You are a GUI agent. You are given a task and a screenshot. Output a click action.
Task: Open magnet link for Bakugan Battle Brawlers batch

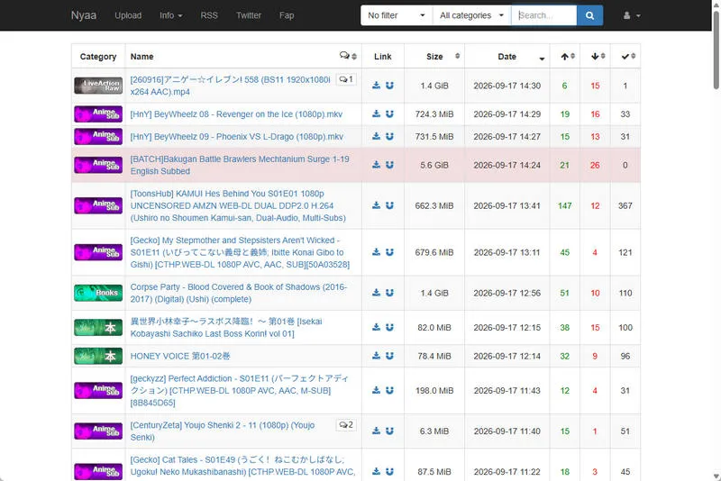coord(389,165)
